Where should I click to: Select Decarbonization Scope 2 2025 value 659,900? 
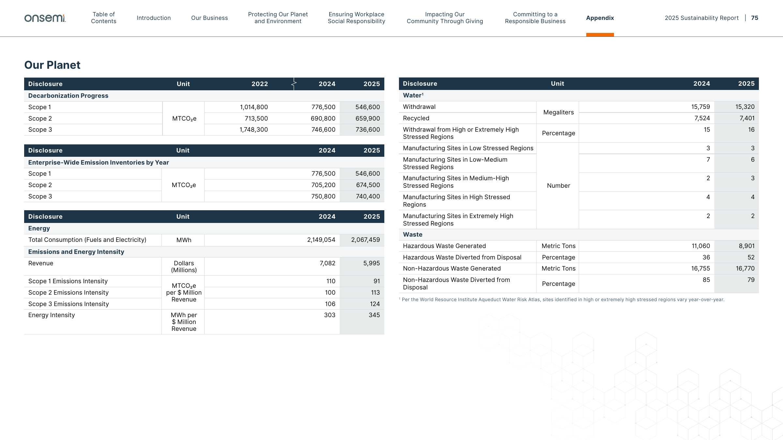pos(368,119)
